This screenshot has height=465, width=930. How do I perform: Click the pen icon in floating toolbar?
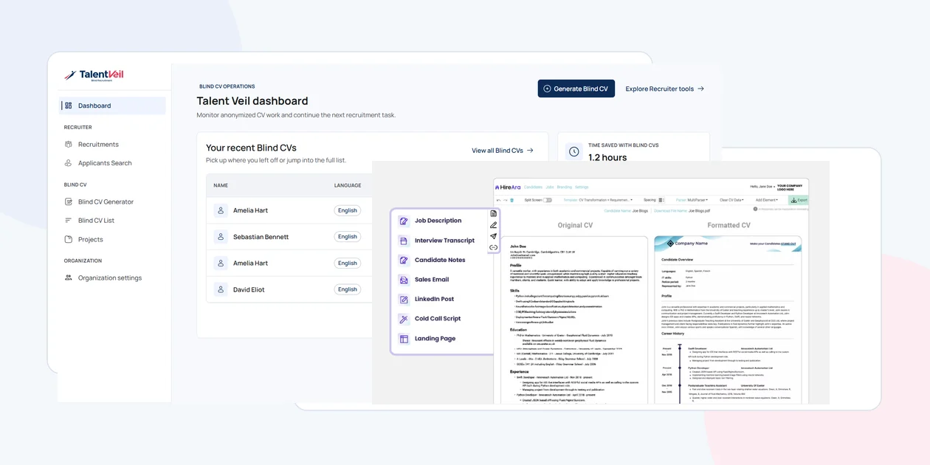coord(494,225)
